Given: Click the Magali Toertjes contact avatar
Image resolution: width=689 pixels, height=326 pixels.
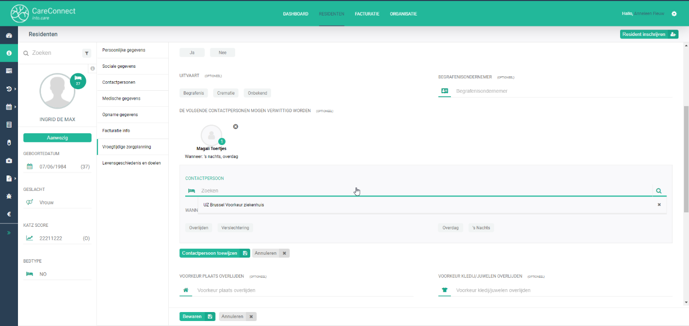Looking at the screenshot, I should (212, 135).
